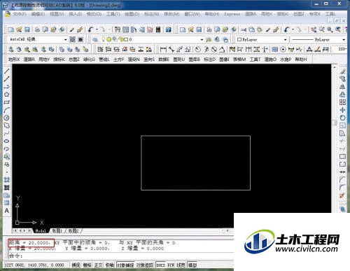Screen dimensions: 350x271
Task: Toggle 对象捕捉 object snap in status bar
Action: click(x=125, y=265)
